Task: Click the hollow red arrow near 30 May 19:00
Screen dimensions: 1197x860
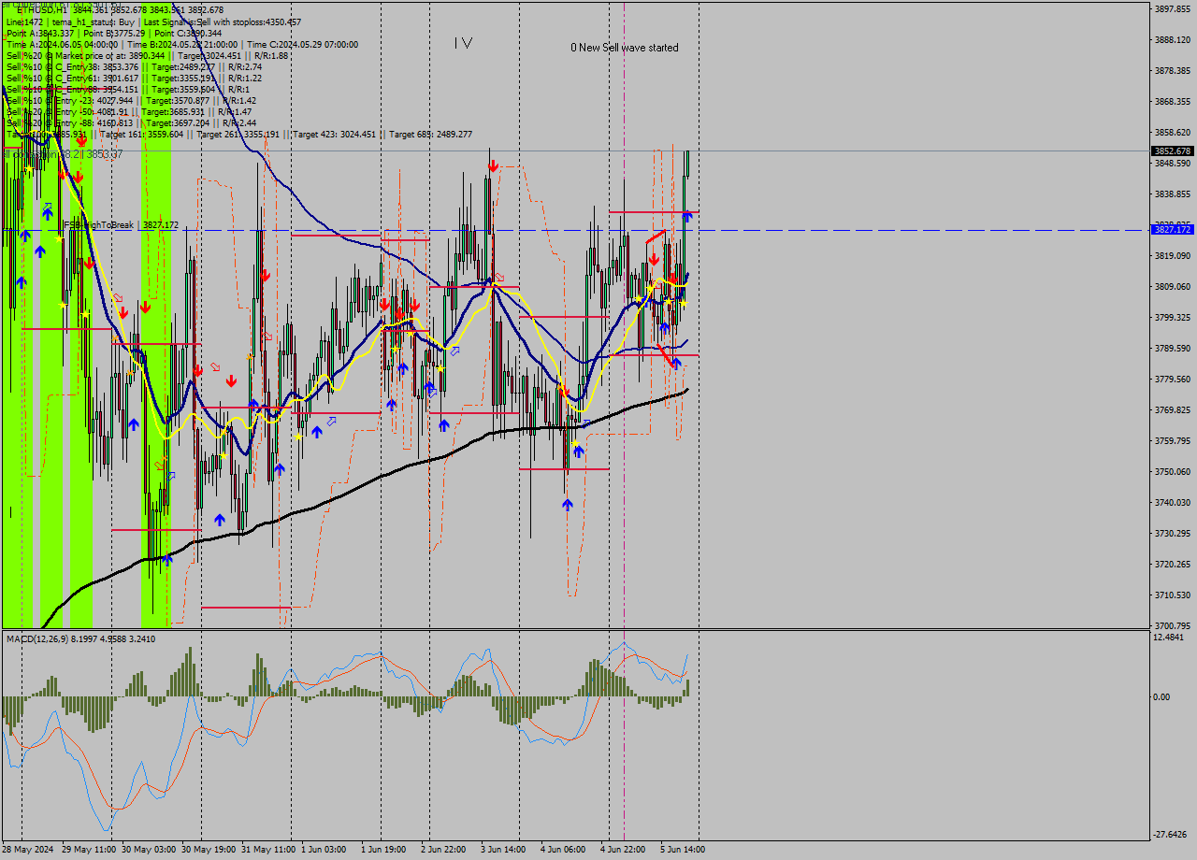Action: 216,367
